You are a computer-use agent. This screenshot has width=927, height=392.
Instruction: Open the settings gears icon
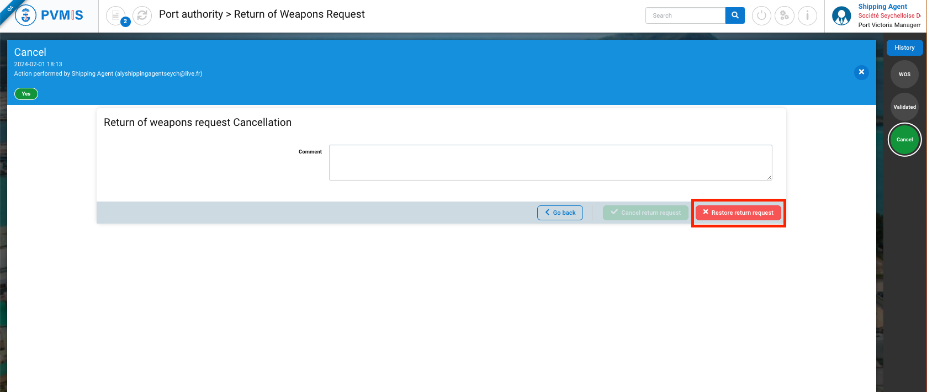click(x=784, y=15)
